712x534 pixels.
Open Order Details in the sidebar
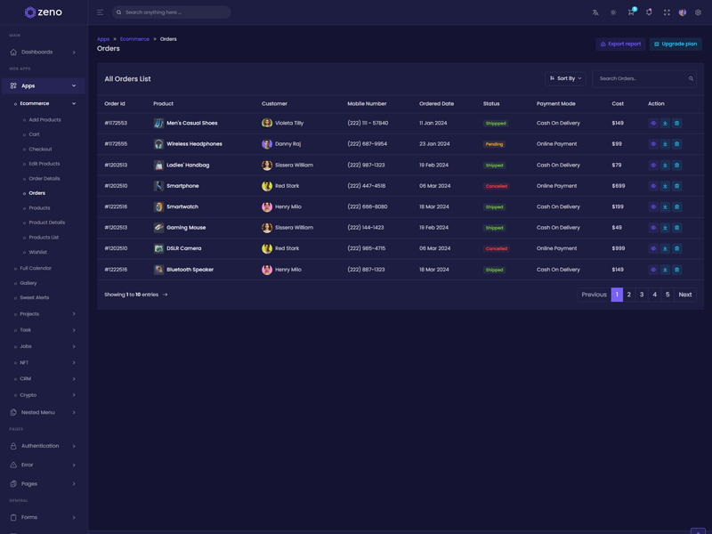(x=44, y=178)
